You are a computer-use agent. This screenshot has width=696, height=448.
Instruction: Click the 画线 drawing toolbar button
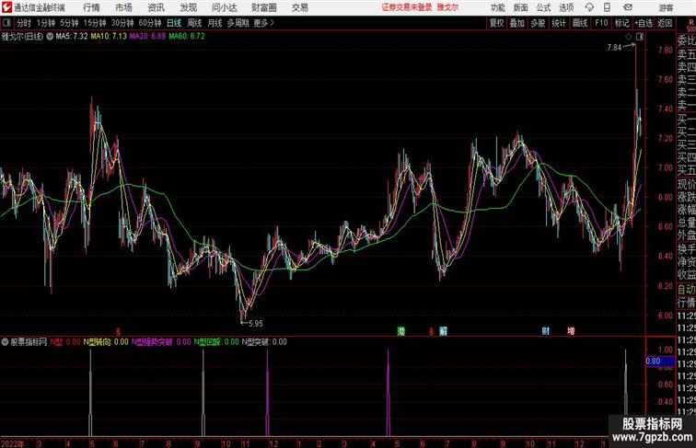[580, 23]
